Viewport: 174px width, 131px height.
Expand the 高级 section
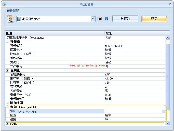(x=7, y=123)
